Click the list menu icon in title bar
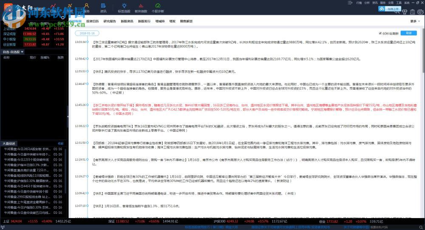The height and width of the screenshot is (230, 425). point(350,3)
